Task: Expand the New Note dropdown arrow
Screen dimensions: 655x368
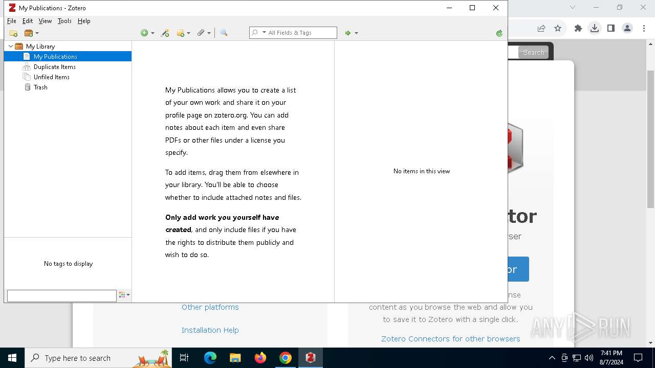Action: pos(188,33)
